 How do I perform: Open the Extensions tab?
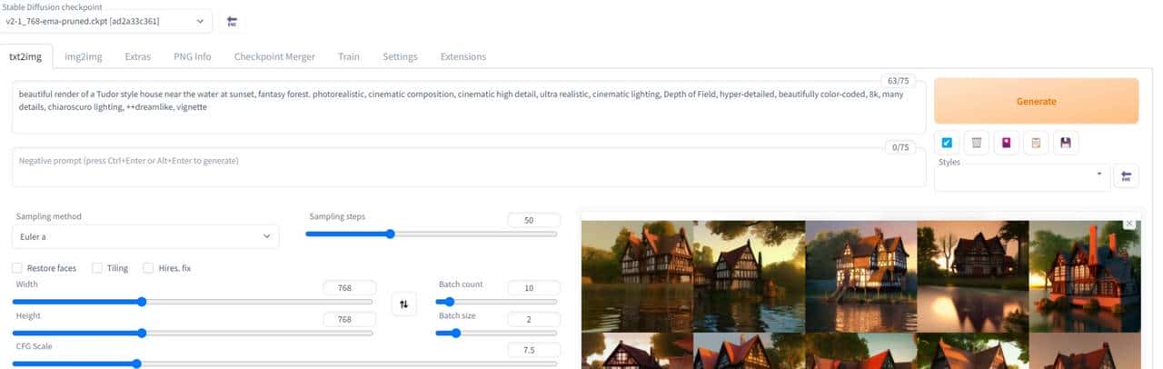point(462,56)
